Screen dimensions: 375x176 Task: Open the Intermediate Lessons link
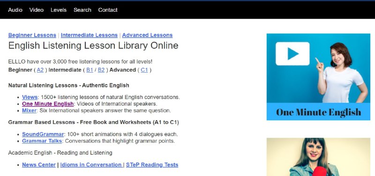[89, 35]
